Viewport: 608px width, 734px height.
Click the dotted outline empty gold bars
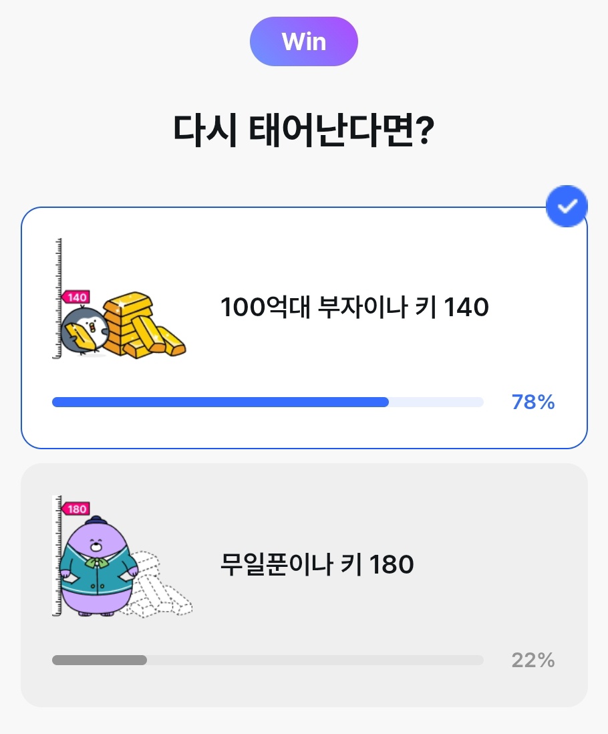159,585
